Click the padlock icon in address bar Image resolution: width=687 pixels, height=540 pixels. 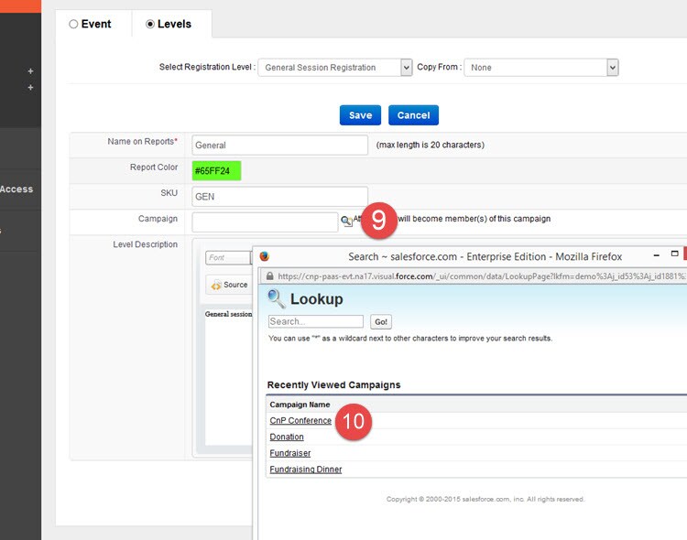coord(270,275)
